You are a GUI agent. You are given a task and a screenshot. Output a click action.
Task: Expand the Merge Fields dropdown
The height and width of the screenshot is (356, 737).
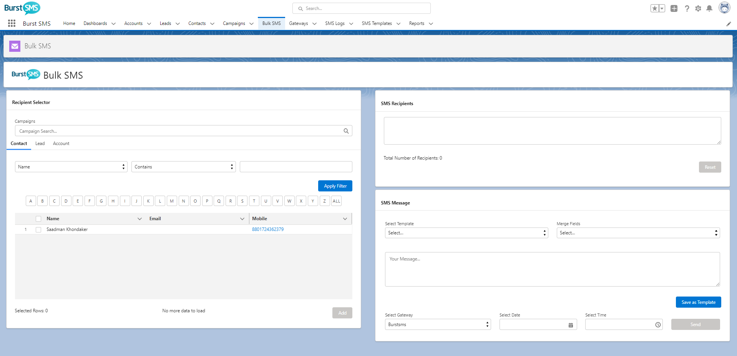(638, 233)
